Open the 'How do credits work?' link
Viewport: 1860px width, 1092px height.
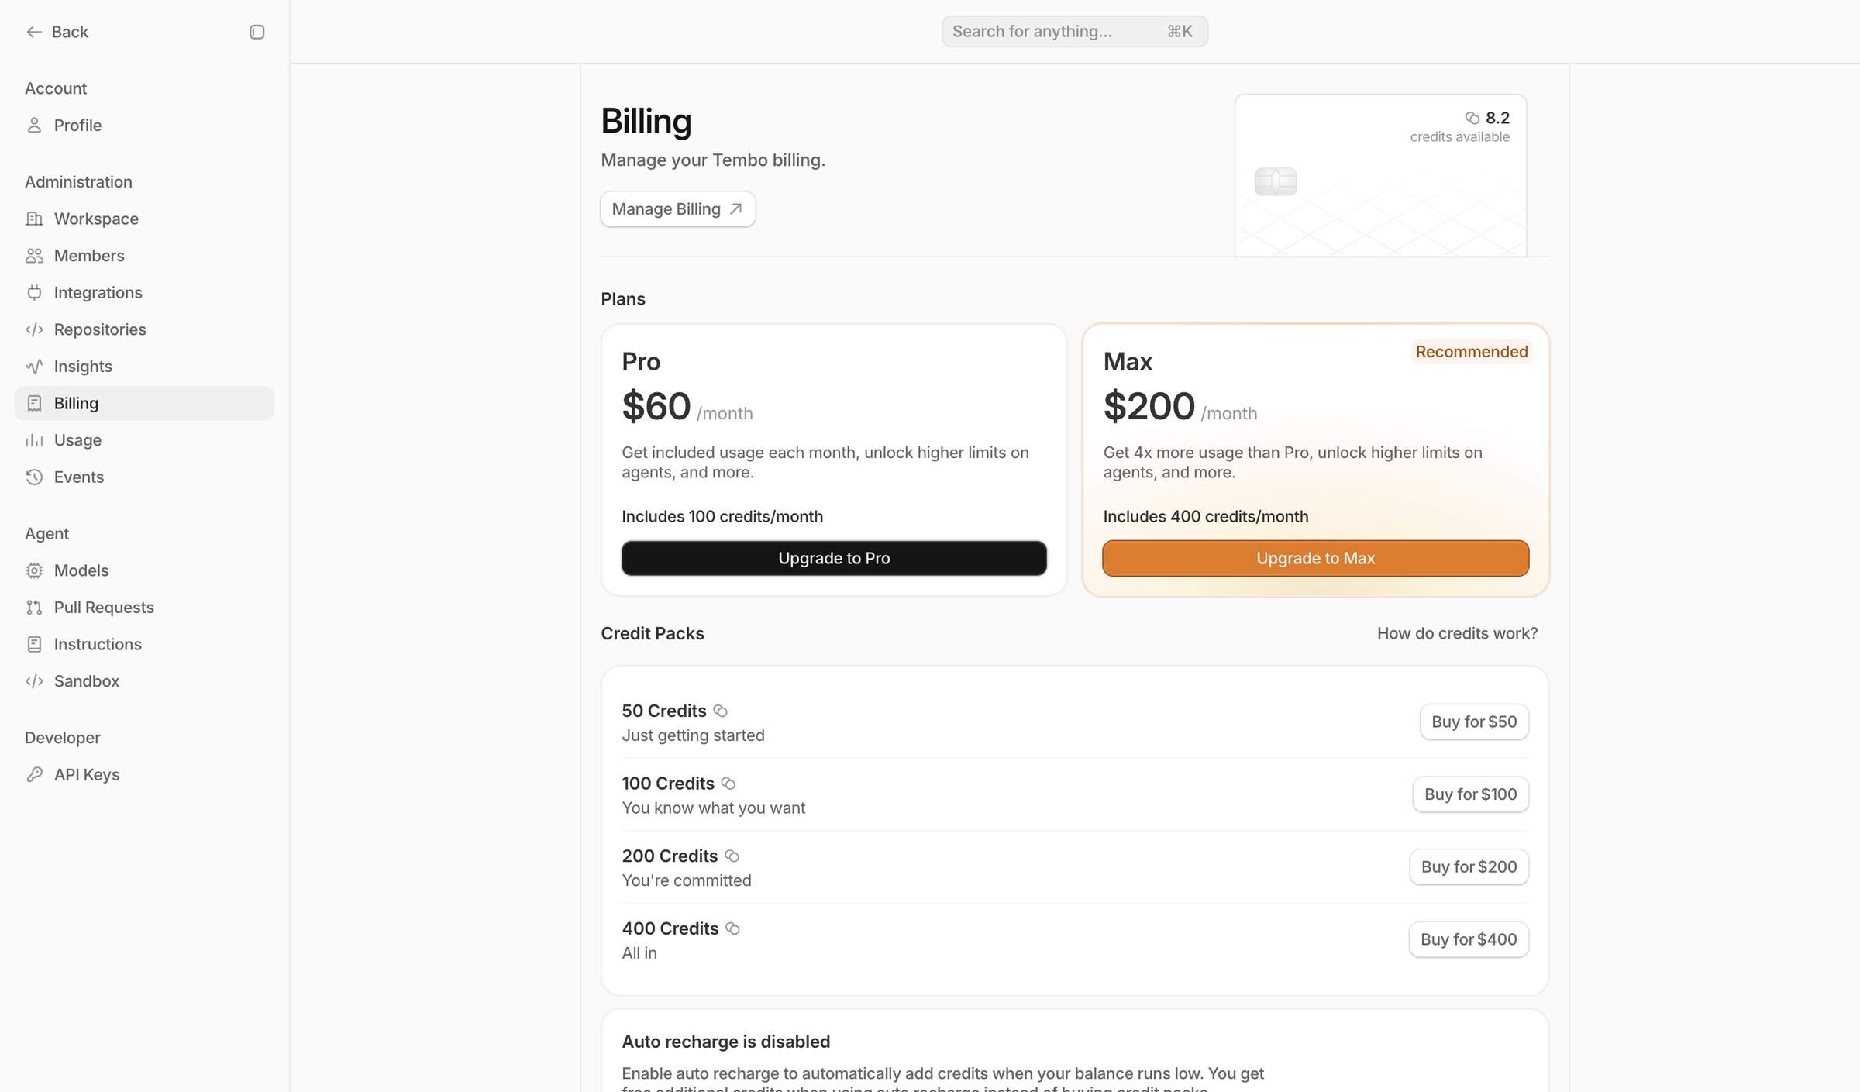pyautogui.click(x=1457, y=633)
